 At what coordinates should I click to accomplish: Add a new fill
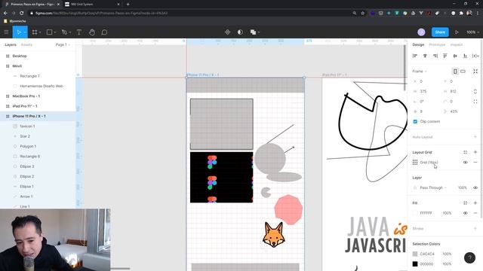pyautogui.click(x=475, y=202)
